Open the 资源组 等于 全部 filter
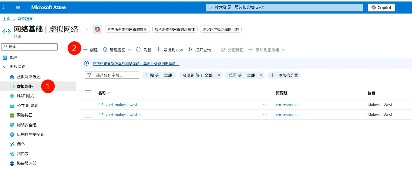Viewport: 412px width, 169px height. click(198, 75)
